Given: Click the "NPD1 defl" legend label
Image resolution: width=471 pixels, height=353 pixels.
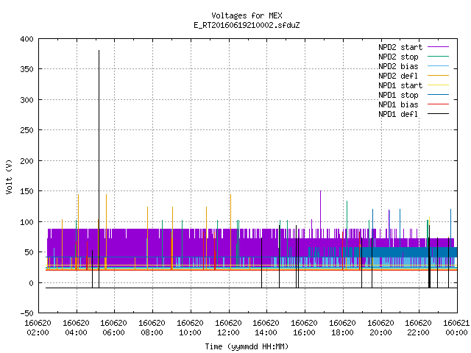Looking at the screenshot, I should tap(398, 114).
